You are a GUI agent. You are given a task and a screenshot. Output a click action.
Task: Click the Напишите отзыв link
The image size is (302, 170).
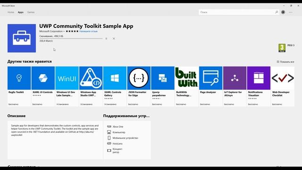pos(88,31)
